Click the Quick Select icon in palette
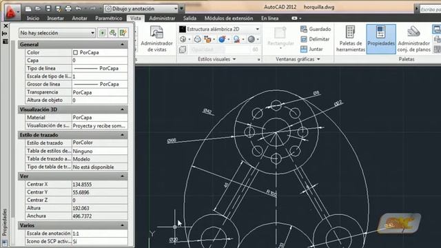The width and height of the screenshot is (441, 248). point(123,33)
